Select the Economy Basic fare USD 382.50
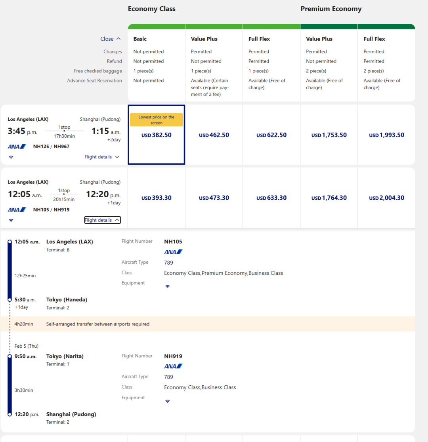The width and height of the screenshot is (428, 442). point(157,135)
